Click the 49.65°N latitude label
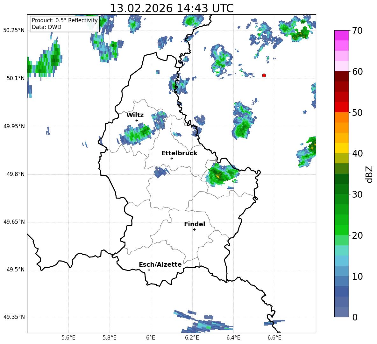 coord(14,222)
